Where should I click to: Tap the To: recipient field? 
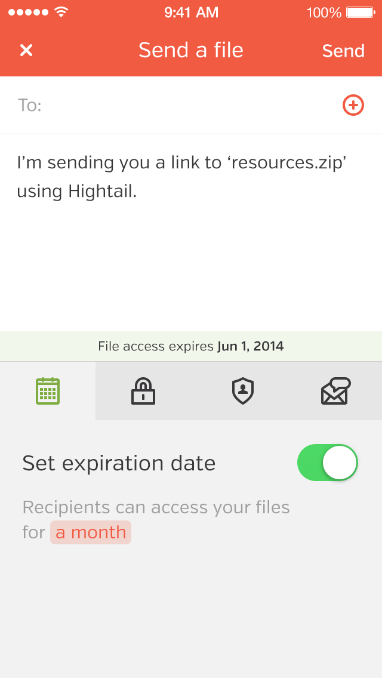[191, 105]
